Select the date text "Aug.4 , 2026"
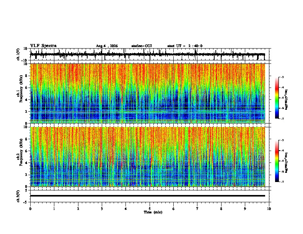 pyautogui.click(x=107, y=46)
